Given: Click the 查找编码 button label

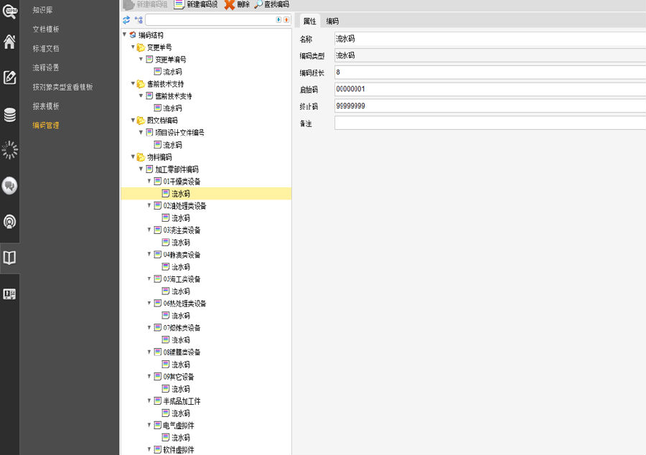Looking at the screenshot, I should 276,4.
